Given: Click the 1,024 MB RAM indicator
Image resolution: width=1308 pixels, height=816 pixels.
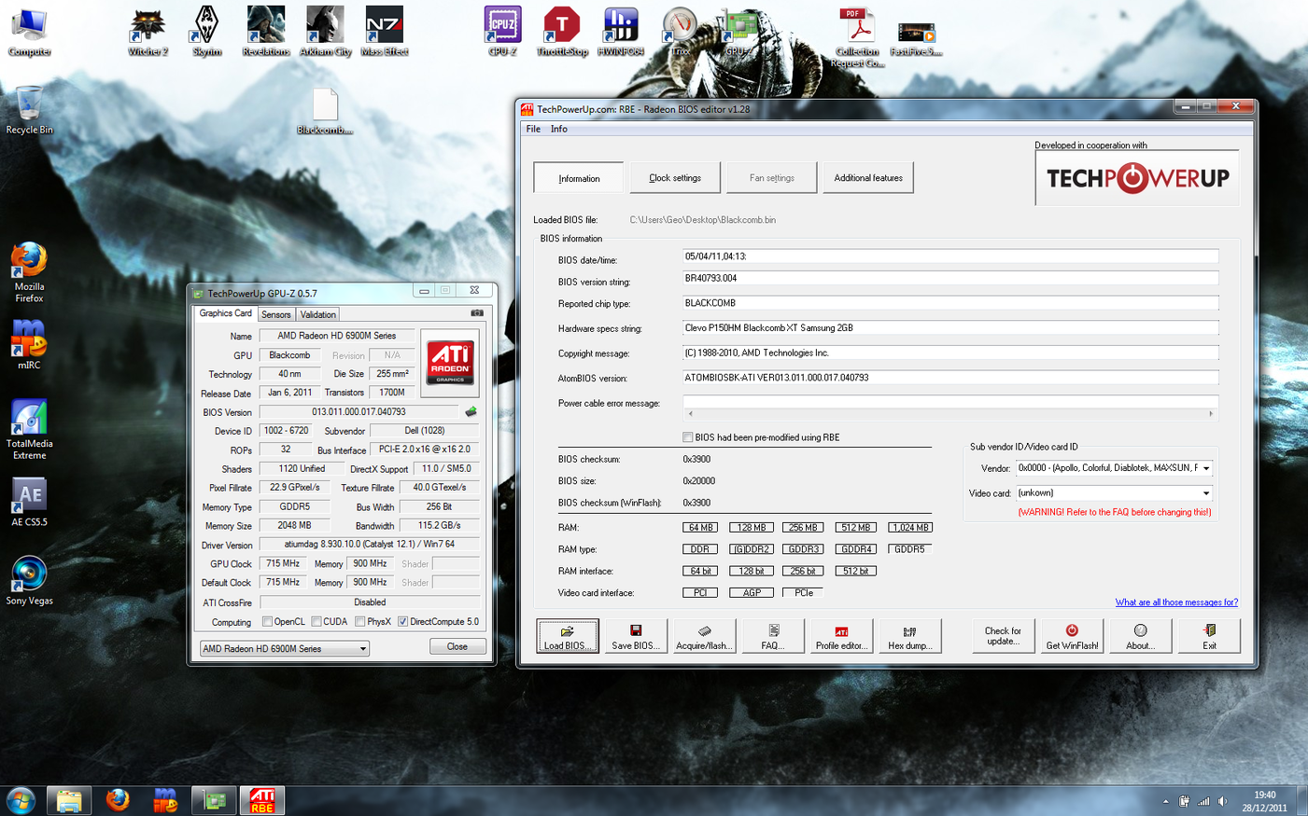Looking at the screenshot, I should pyautogui.click(x=910, y=527).
